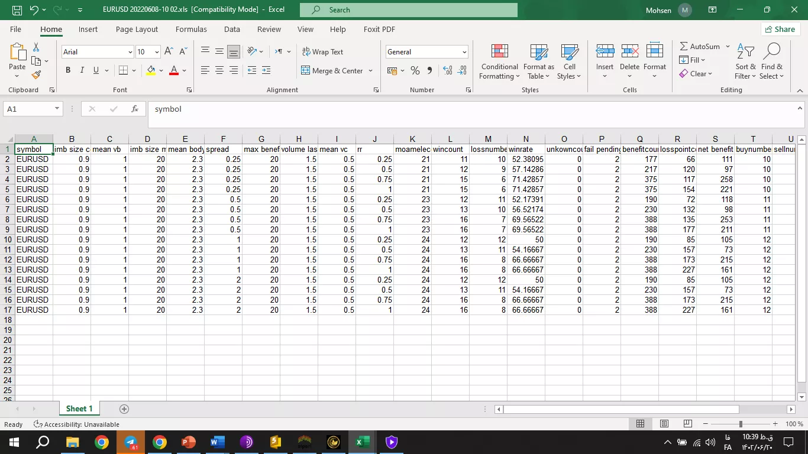This screenshot has height=454, width=808.
Task: Align cell text to the middle
Action: [x=219, y=51]
